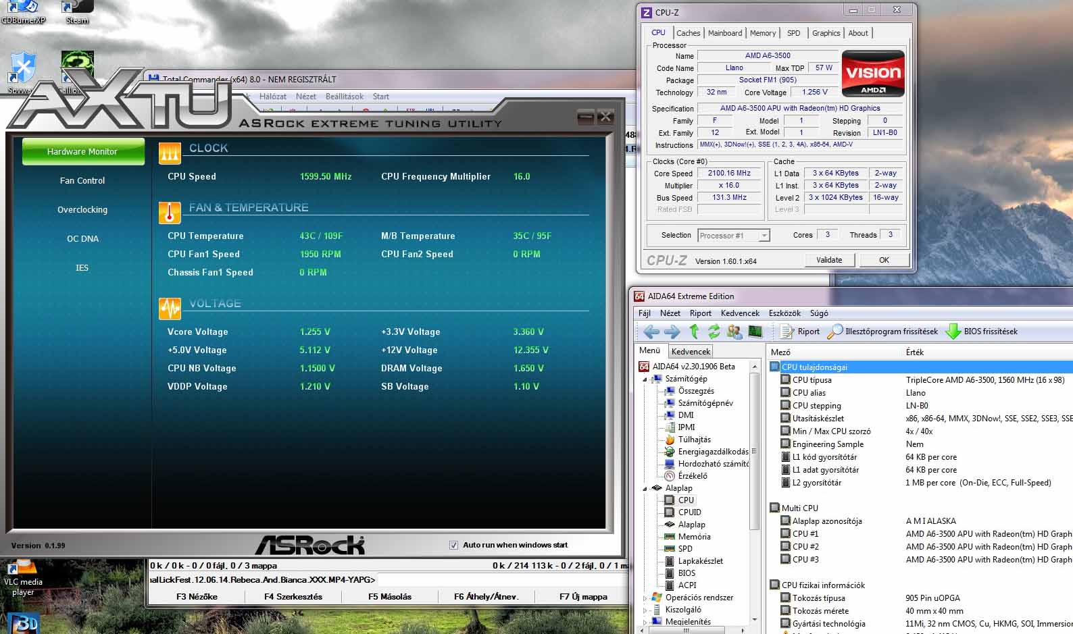This screenshot has height=634, width=1073.
Task: Select Memória in the AIDA64 tree
Action: click(695, 537)
